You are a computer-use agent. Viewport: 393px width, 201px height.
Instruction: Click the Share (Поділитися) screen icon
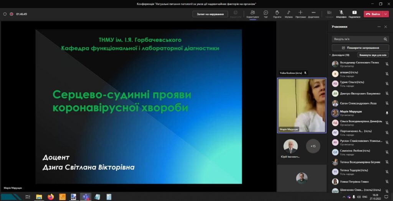(354, 14)
